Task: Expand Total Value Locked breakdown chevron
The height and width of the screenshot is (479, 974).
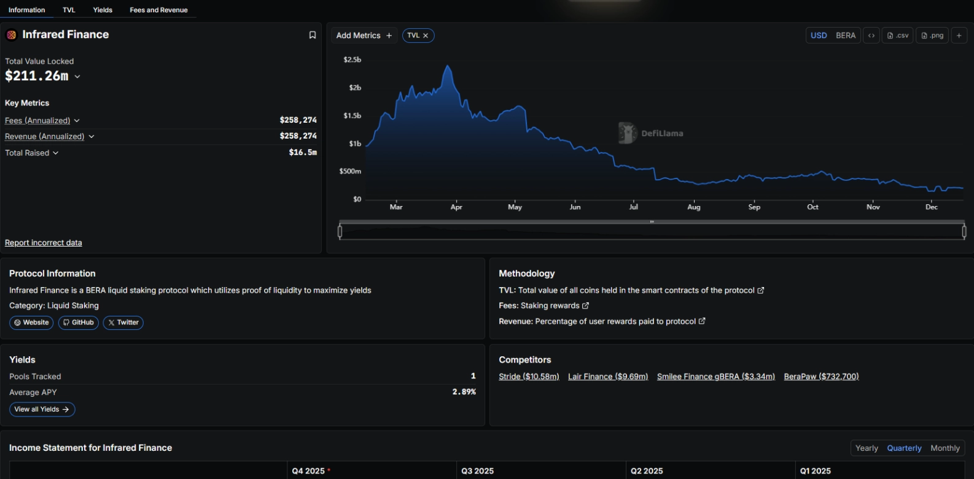Action: pyautogui.click(x=77, y=77)
